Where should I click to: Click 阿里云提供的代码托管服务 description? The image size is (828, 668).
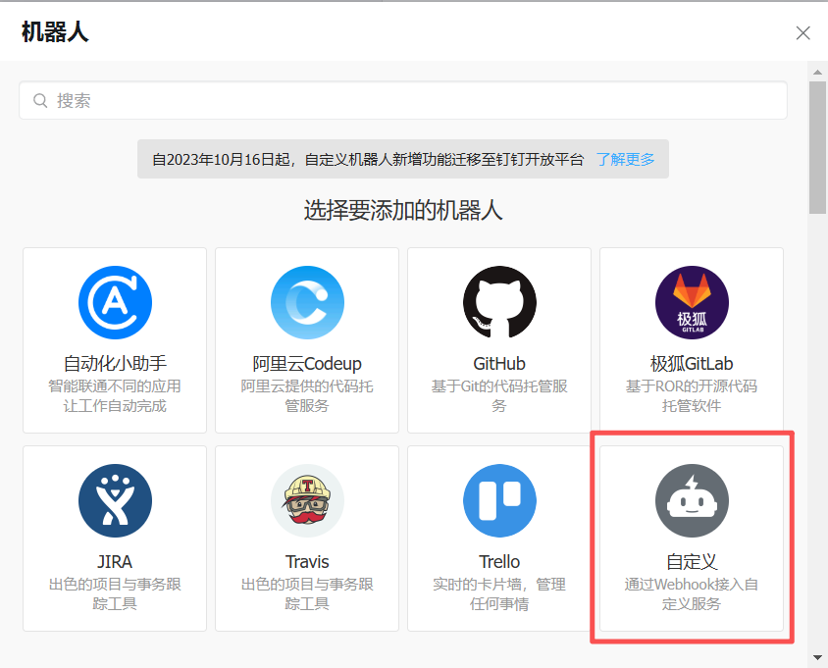tap(307, 396)
